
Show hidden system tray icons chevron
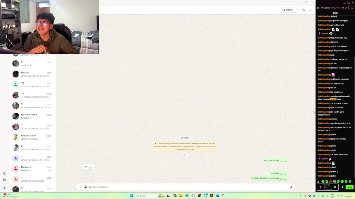pos(301,196)
